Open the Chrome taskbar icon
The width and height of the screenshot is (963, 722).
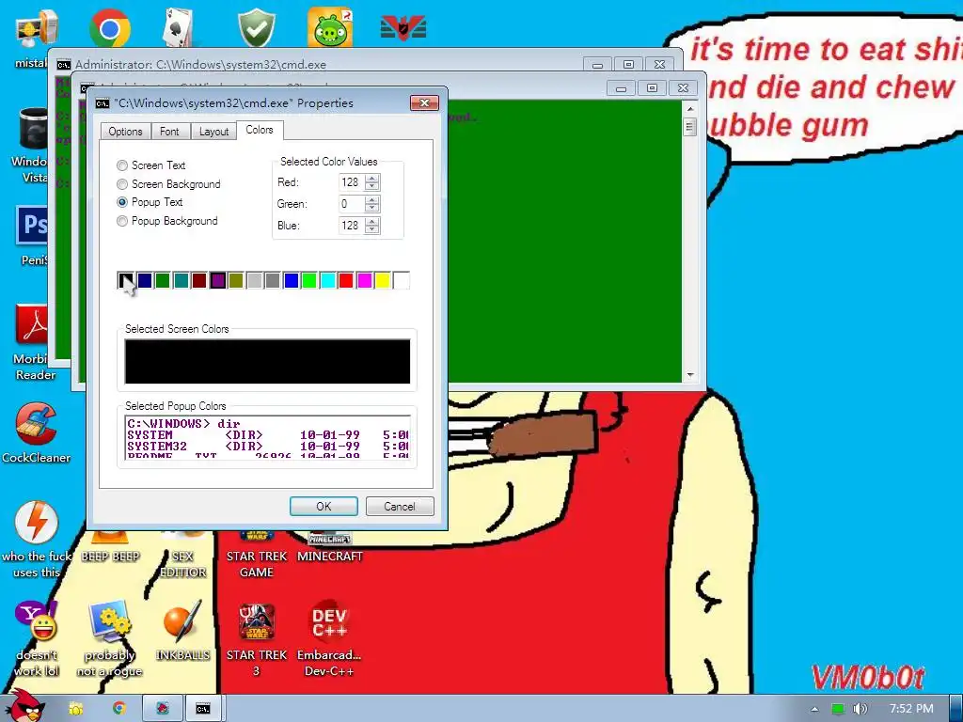pyautogui.click(x=119, y=709)
